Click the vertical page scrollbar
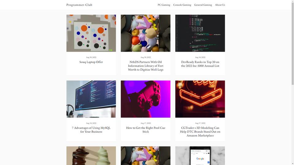 (292, 82)
